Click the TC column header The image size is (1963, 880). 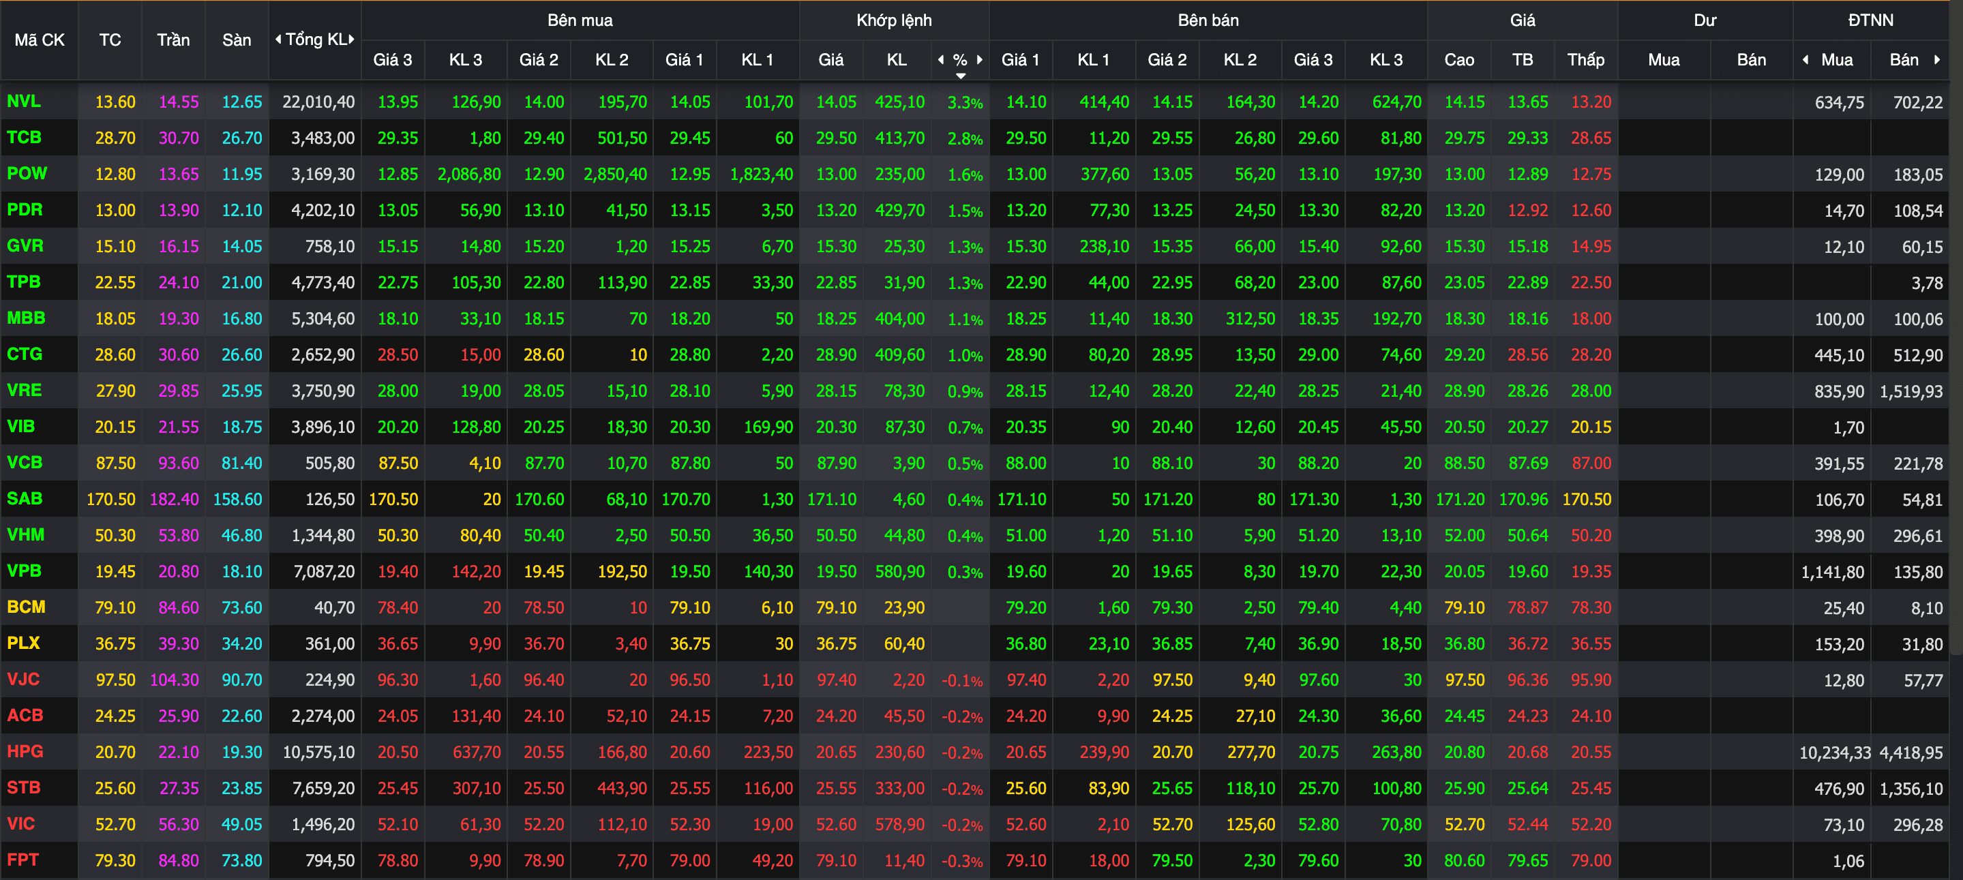tap(110, 40)
